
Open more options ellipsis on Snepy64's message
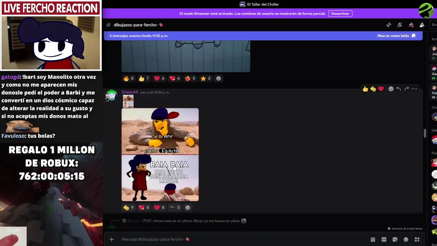tap(414, 89)
